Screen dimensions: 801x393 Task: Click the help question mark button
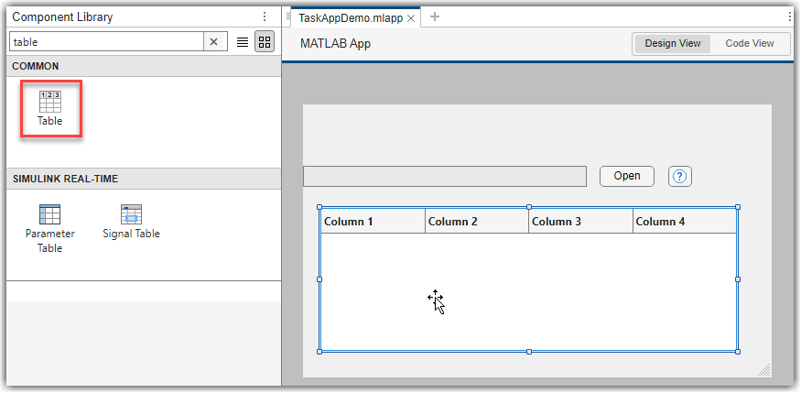[x=680, y=177]
